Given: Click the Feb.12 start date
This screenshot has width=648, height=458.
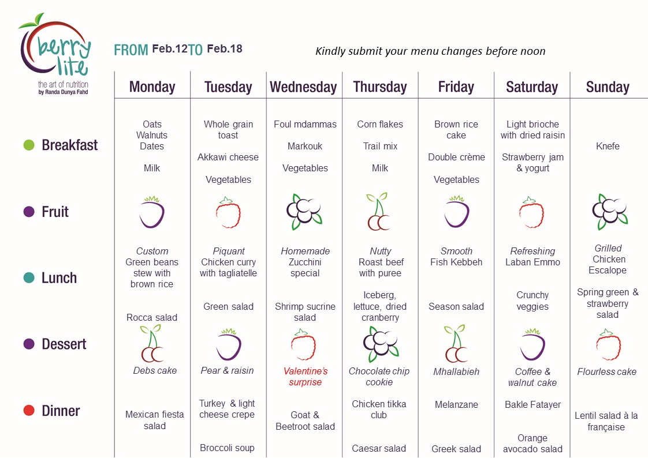Looking at the screenshot, I should pyautogui.click(x=170, y=48).
